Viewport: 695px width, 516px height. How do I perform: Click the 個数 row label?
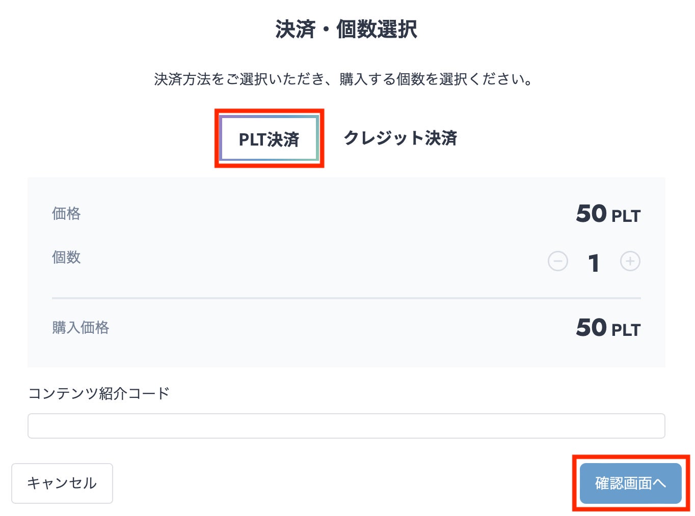click(66, 257)
